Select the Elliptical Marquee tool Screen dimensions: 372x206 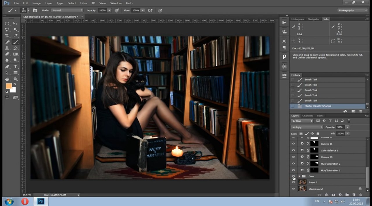(7, 23)
